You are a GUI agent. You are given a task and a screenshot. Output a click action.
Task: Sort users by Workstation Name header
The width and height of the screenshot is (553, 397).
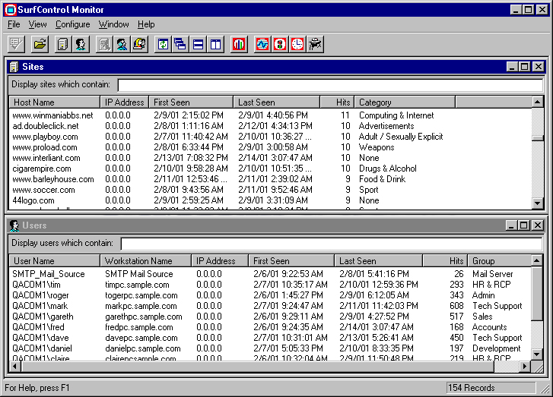point(145,261)
